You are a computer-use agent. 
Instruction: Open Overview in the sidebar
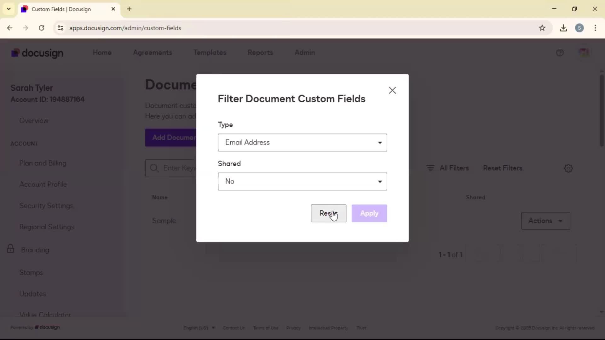click(x=34, y=121)
